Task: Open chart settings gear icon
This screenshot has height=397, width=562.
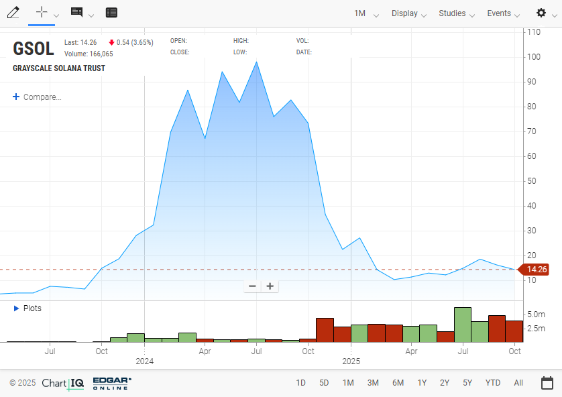Action: [541, 13]
